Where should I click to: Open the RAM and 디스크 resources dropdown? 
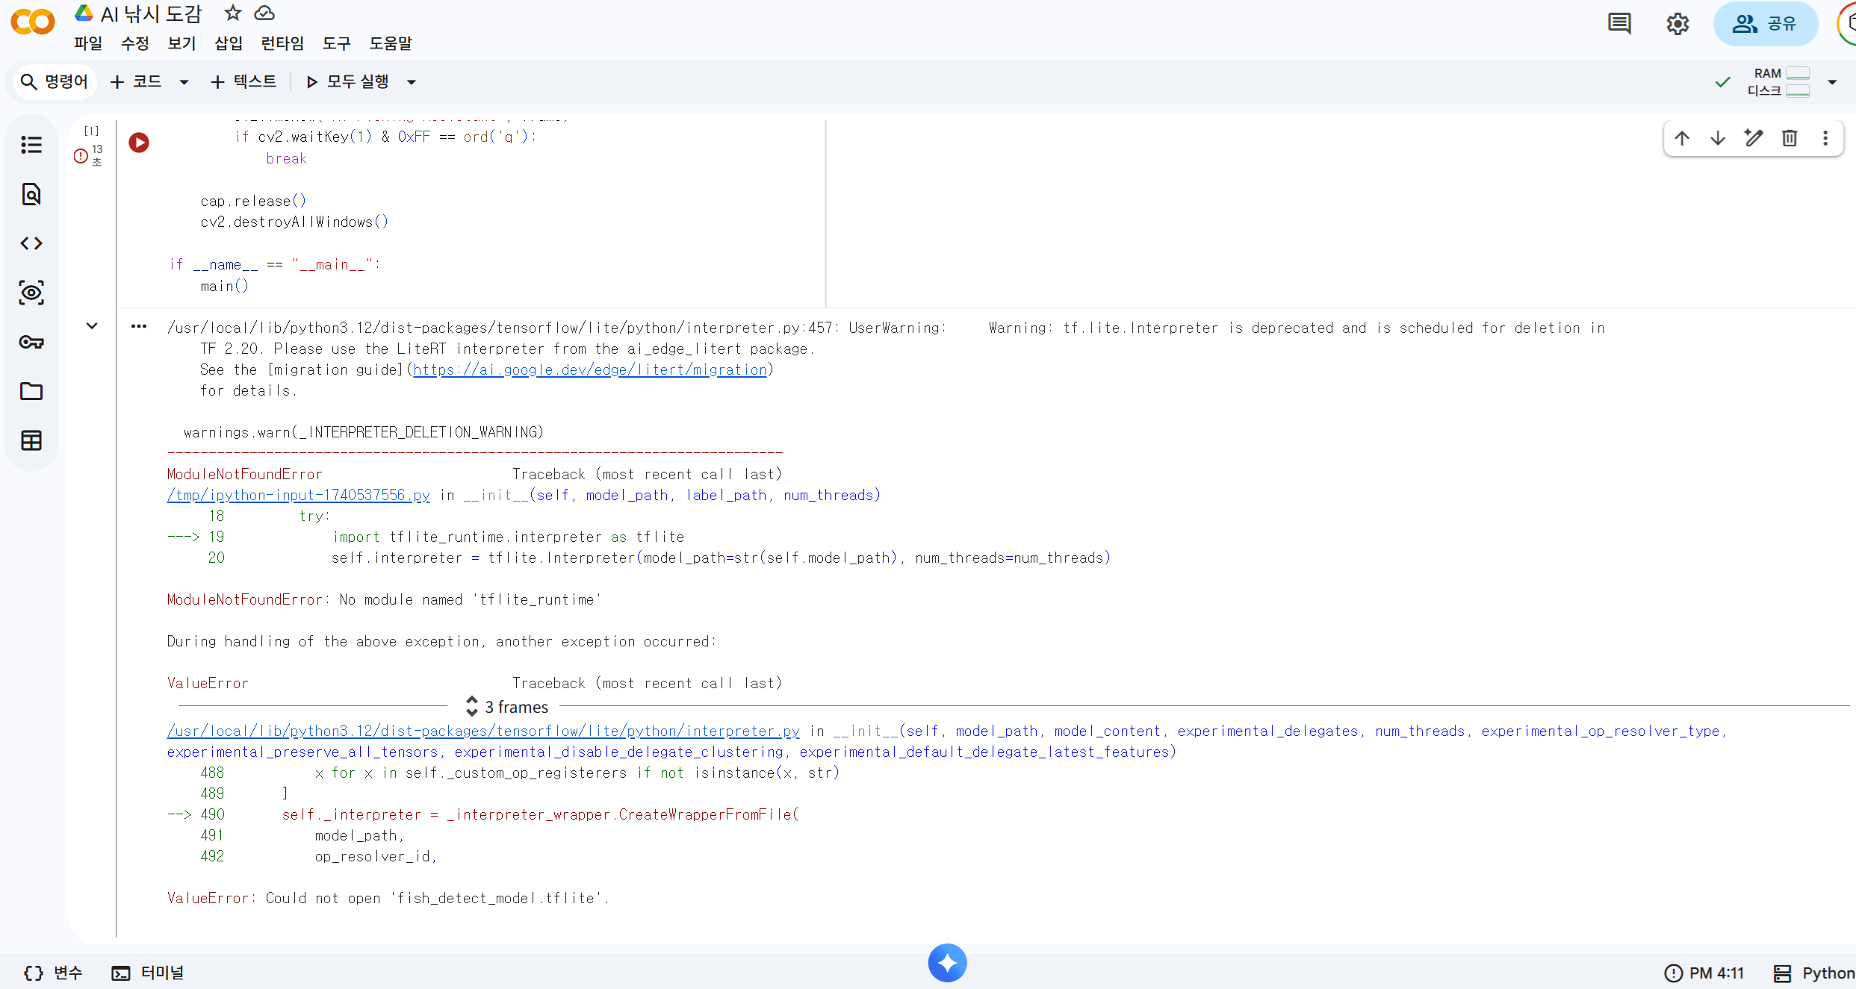coord(1831,82)
